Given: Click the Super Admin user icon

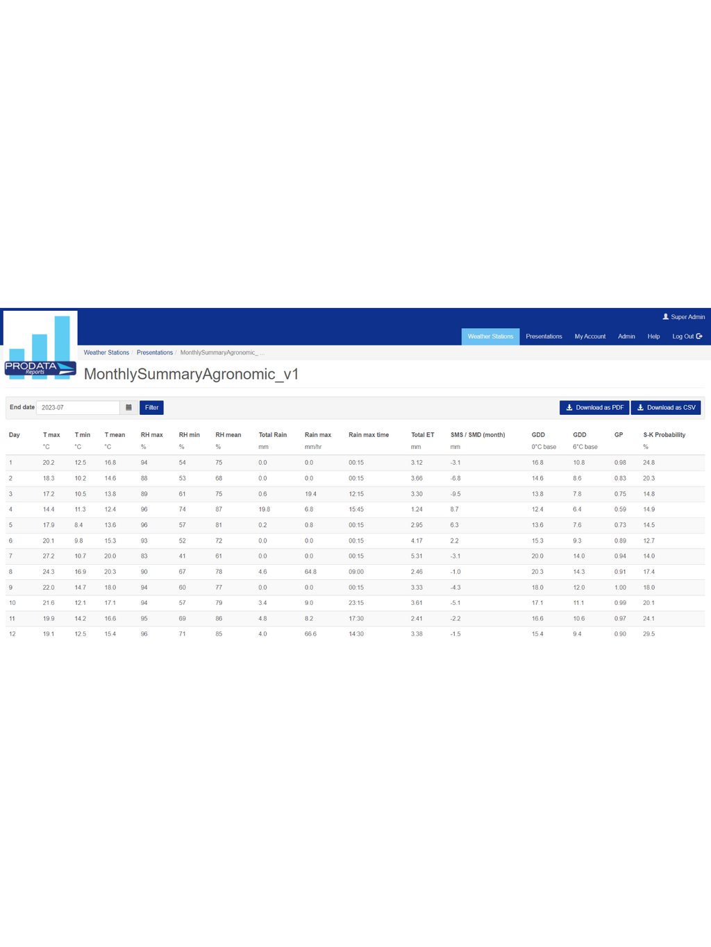Looking at the screenshot, I should tap(665, 317).
